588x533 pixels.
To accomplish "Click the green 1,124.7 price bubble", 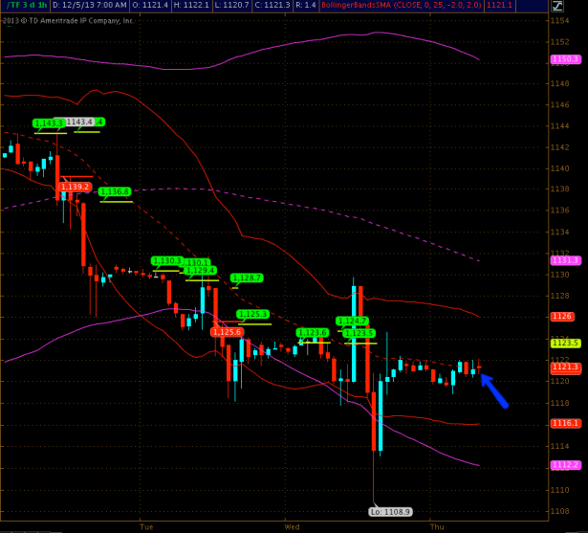I will pos(352,321).
